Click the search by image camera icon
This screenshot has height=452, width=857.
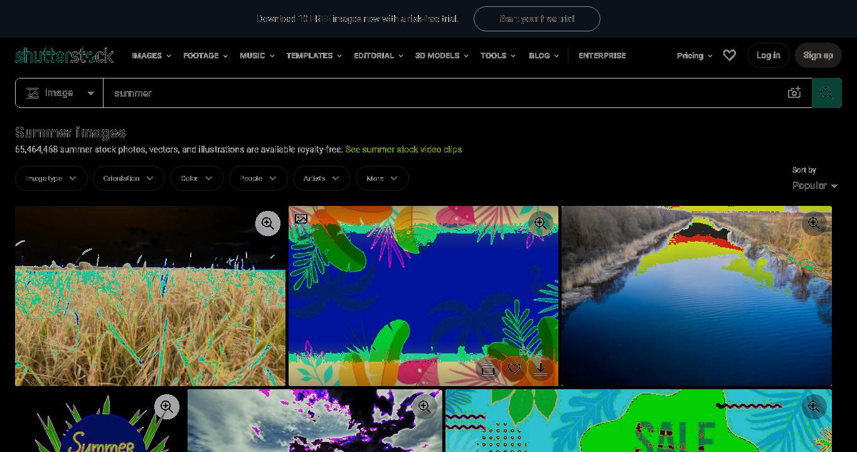click(794, 93)
